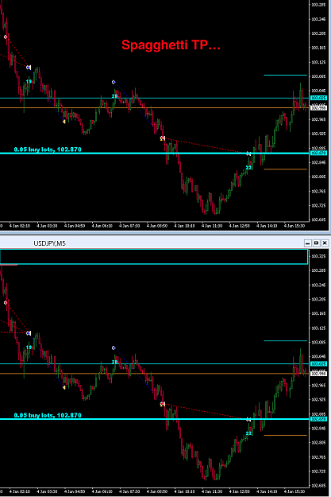Close the USDJPY,M5 chart window
Image resolution: width=331 pixels, height=497 pixels.
[325, 243]
